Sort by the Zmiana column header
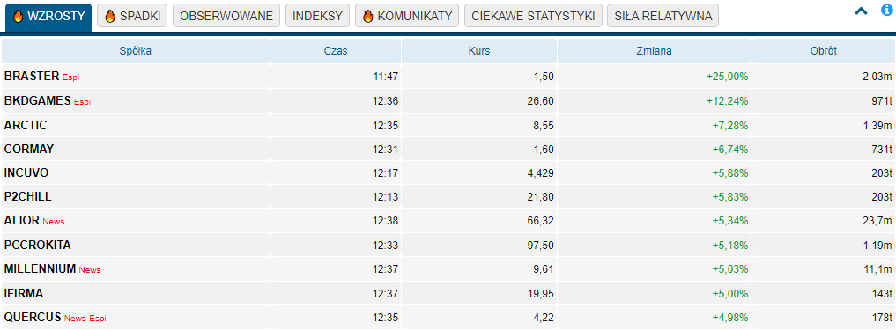Viewport: 896px width, 330px height. (655, 51)
